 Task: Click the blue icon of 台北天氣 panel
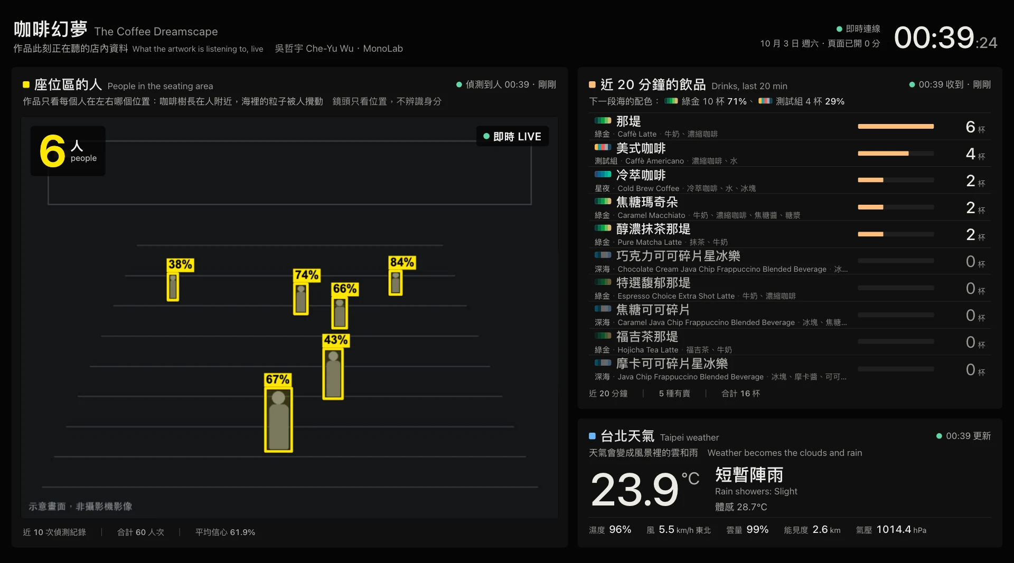(592, 436)
